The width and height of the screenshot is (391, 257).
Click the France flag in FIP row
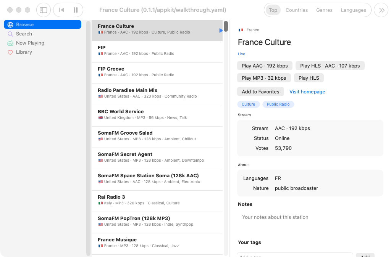[100, 54]
